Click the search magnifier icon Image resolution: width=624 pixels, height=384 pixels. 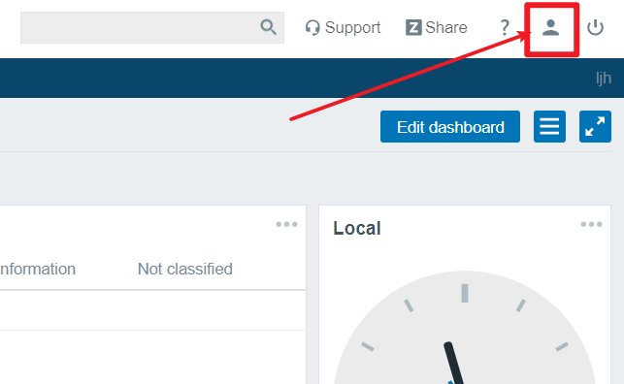[268, 27]
